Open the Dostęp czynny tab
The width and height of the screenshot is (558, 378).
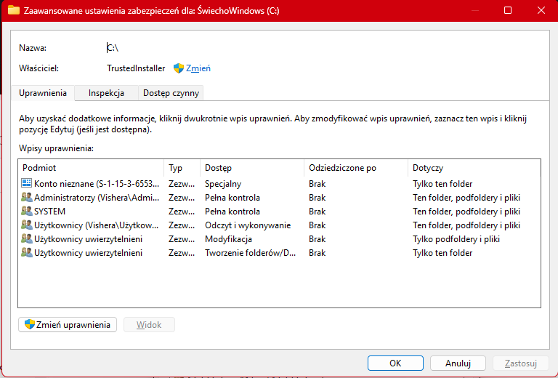[x=171, y=93]
